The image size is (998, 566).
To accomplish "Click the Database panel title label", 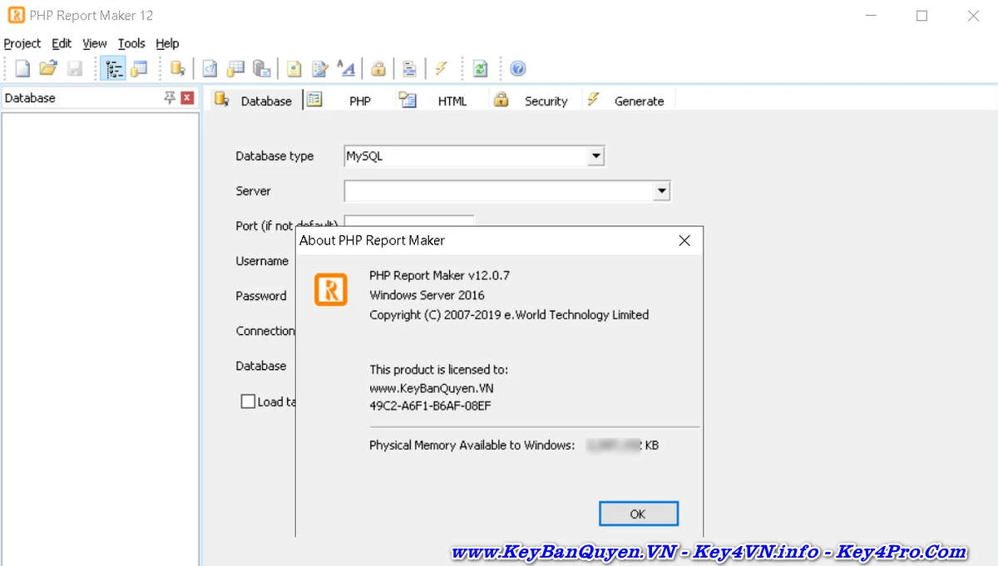I will 30,98.
